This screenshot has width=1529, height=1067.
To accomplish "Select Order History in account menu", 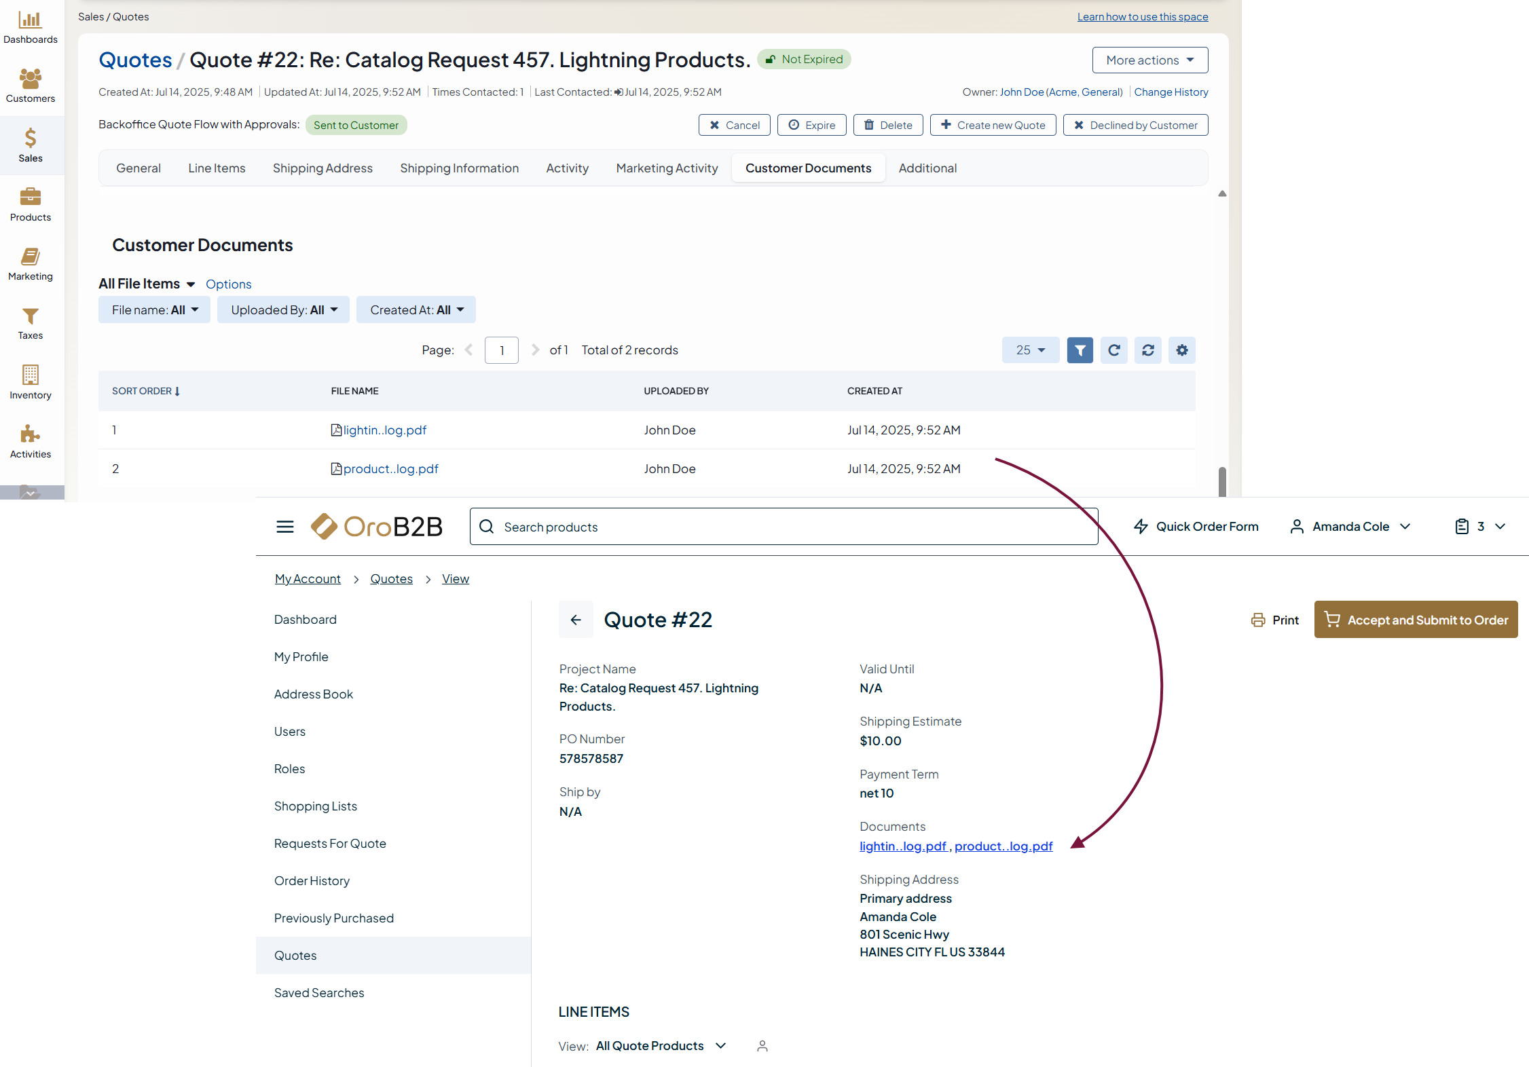I will (312, 881).
